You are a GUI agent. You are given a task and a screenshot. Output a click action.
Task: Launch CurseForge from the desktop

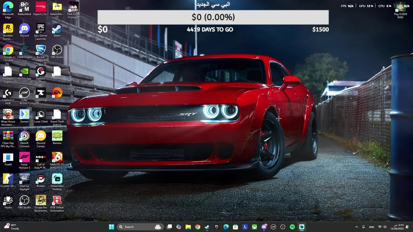[41, 94]
